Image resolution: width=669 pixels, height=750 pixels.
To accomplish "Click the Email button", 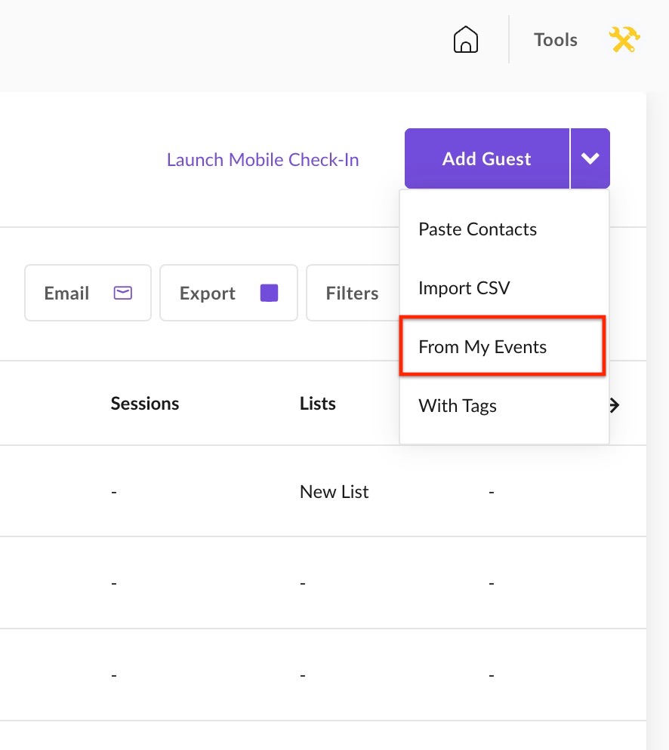I will coord(88,293).
